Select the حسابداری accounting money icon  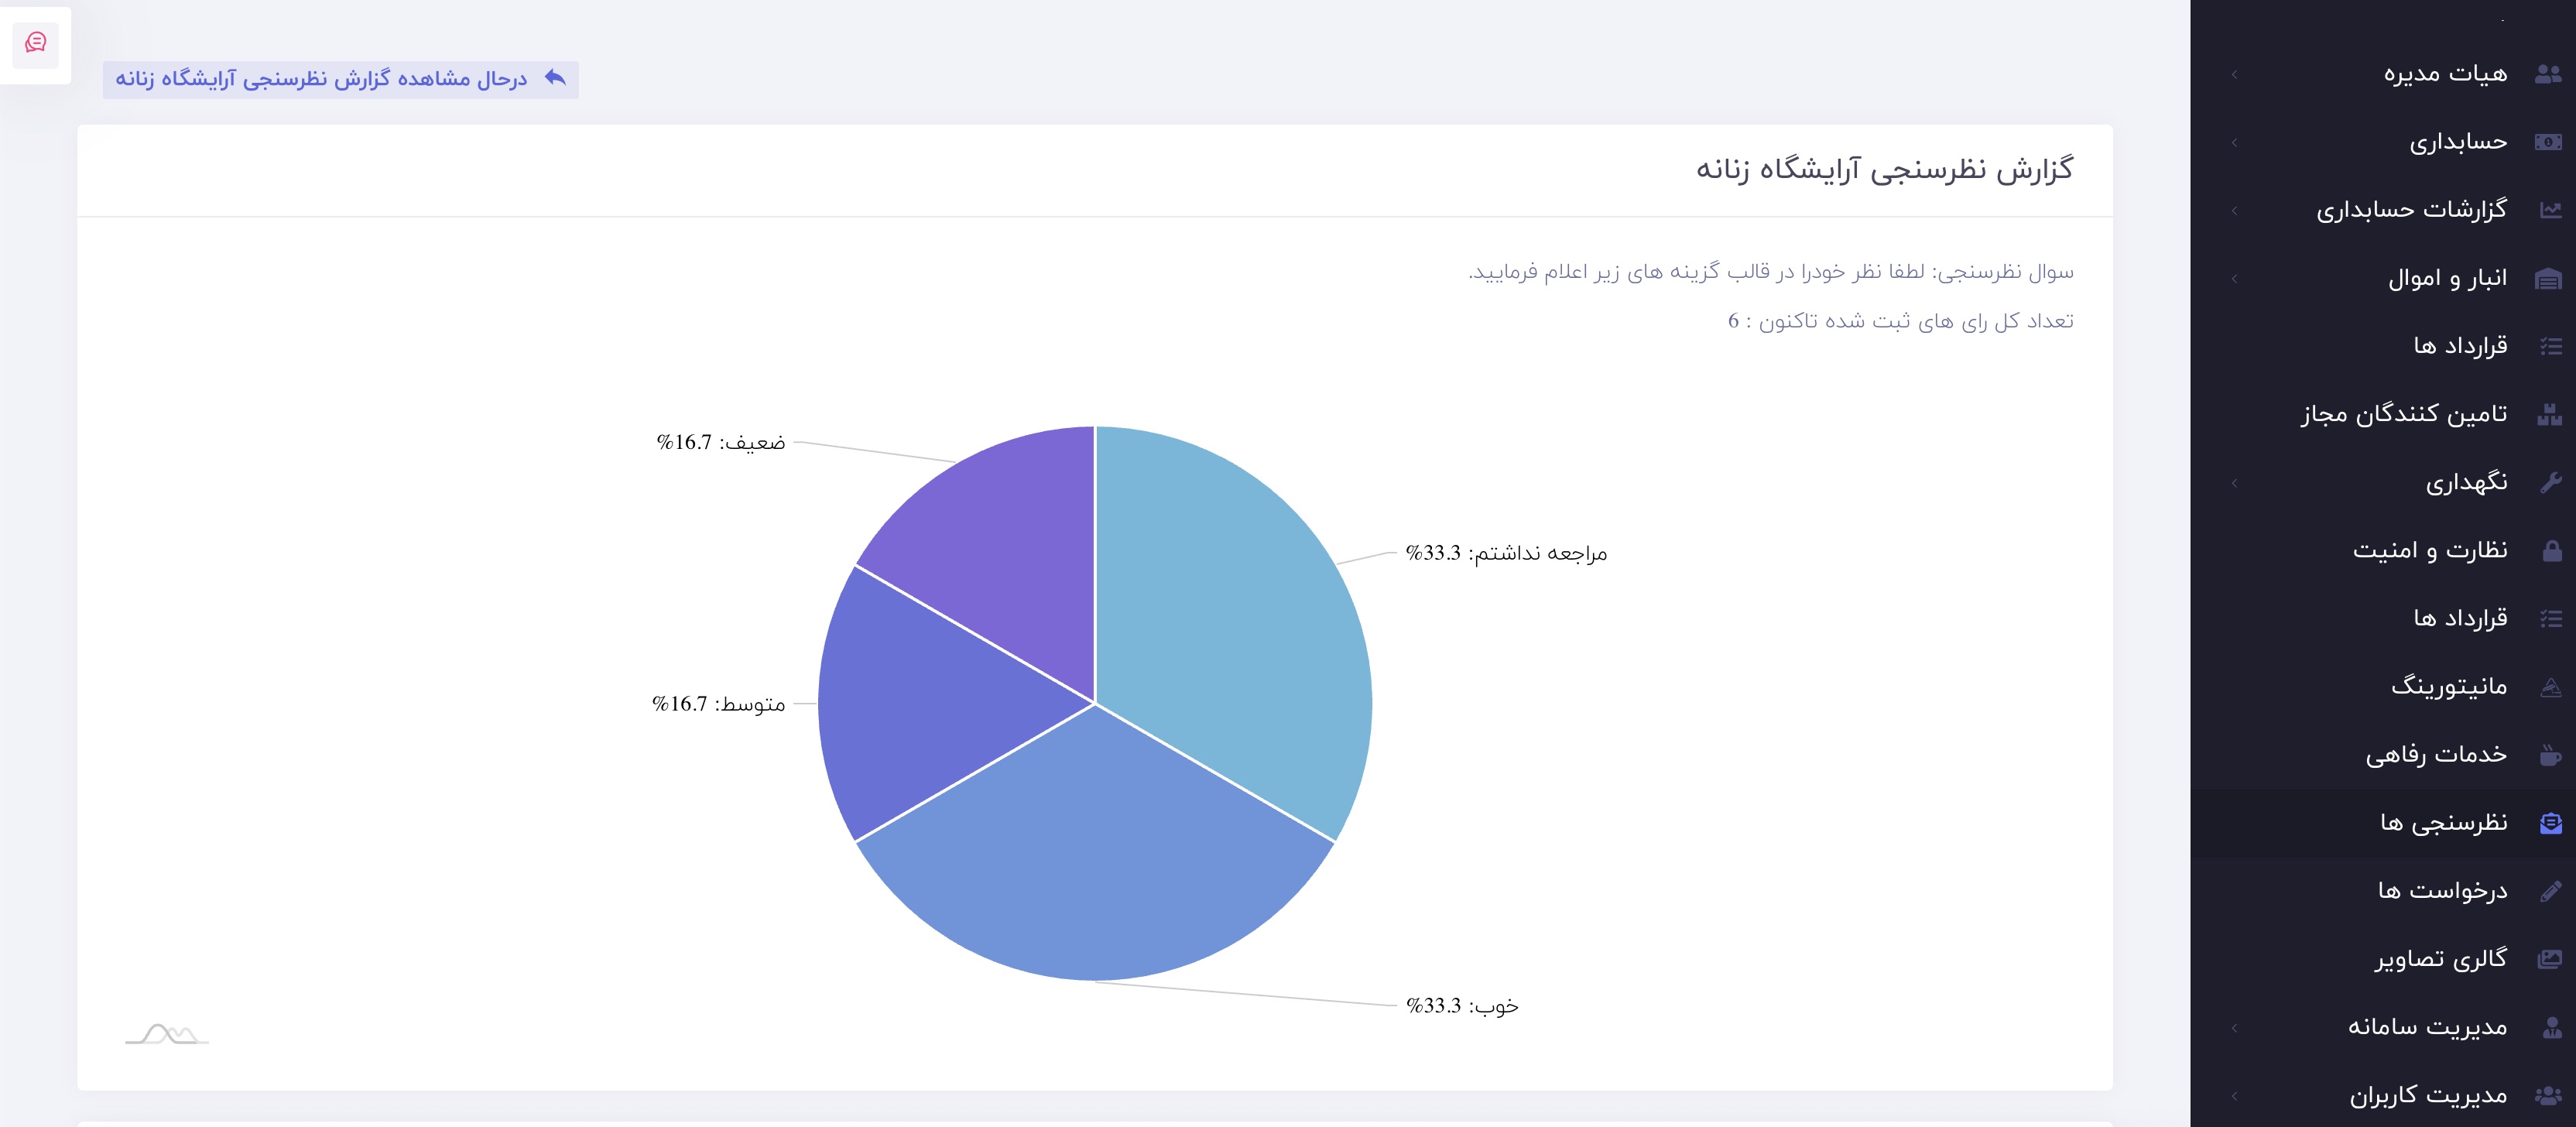tap(2551, 140)
